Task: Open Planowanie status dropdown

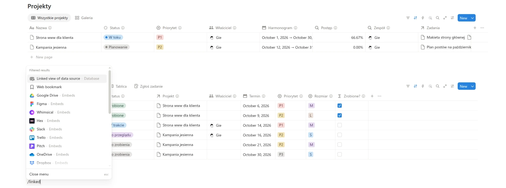Action: (116, 47)
